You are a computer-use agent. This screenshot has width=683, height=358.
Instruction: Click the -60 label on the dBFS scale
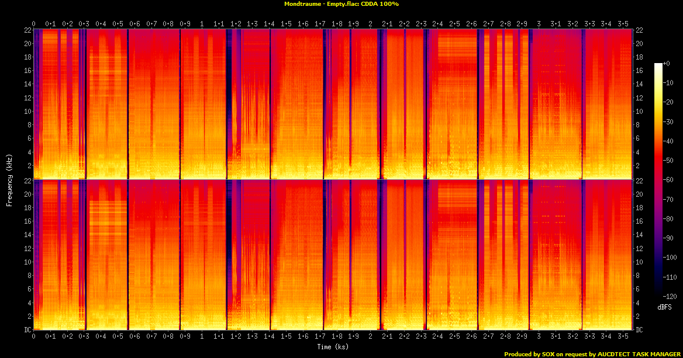click(671, 180)
